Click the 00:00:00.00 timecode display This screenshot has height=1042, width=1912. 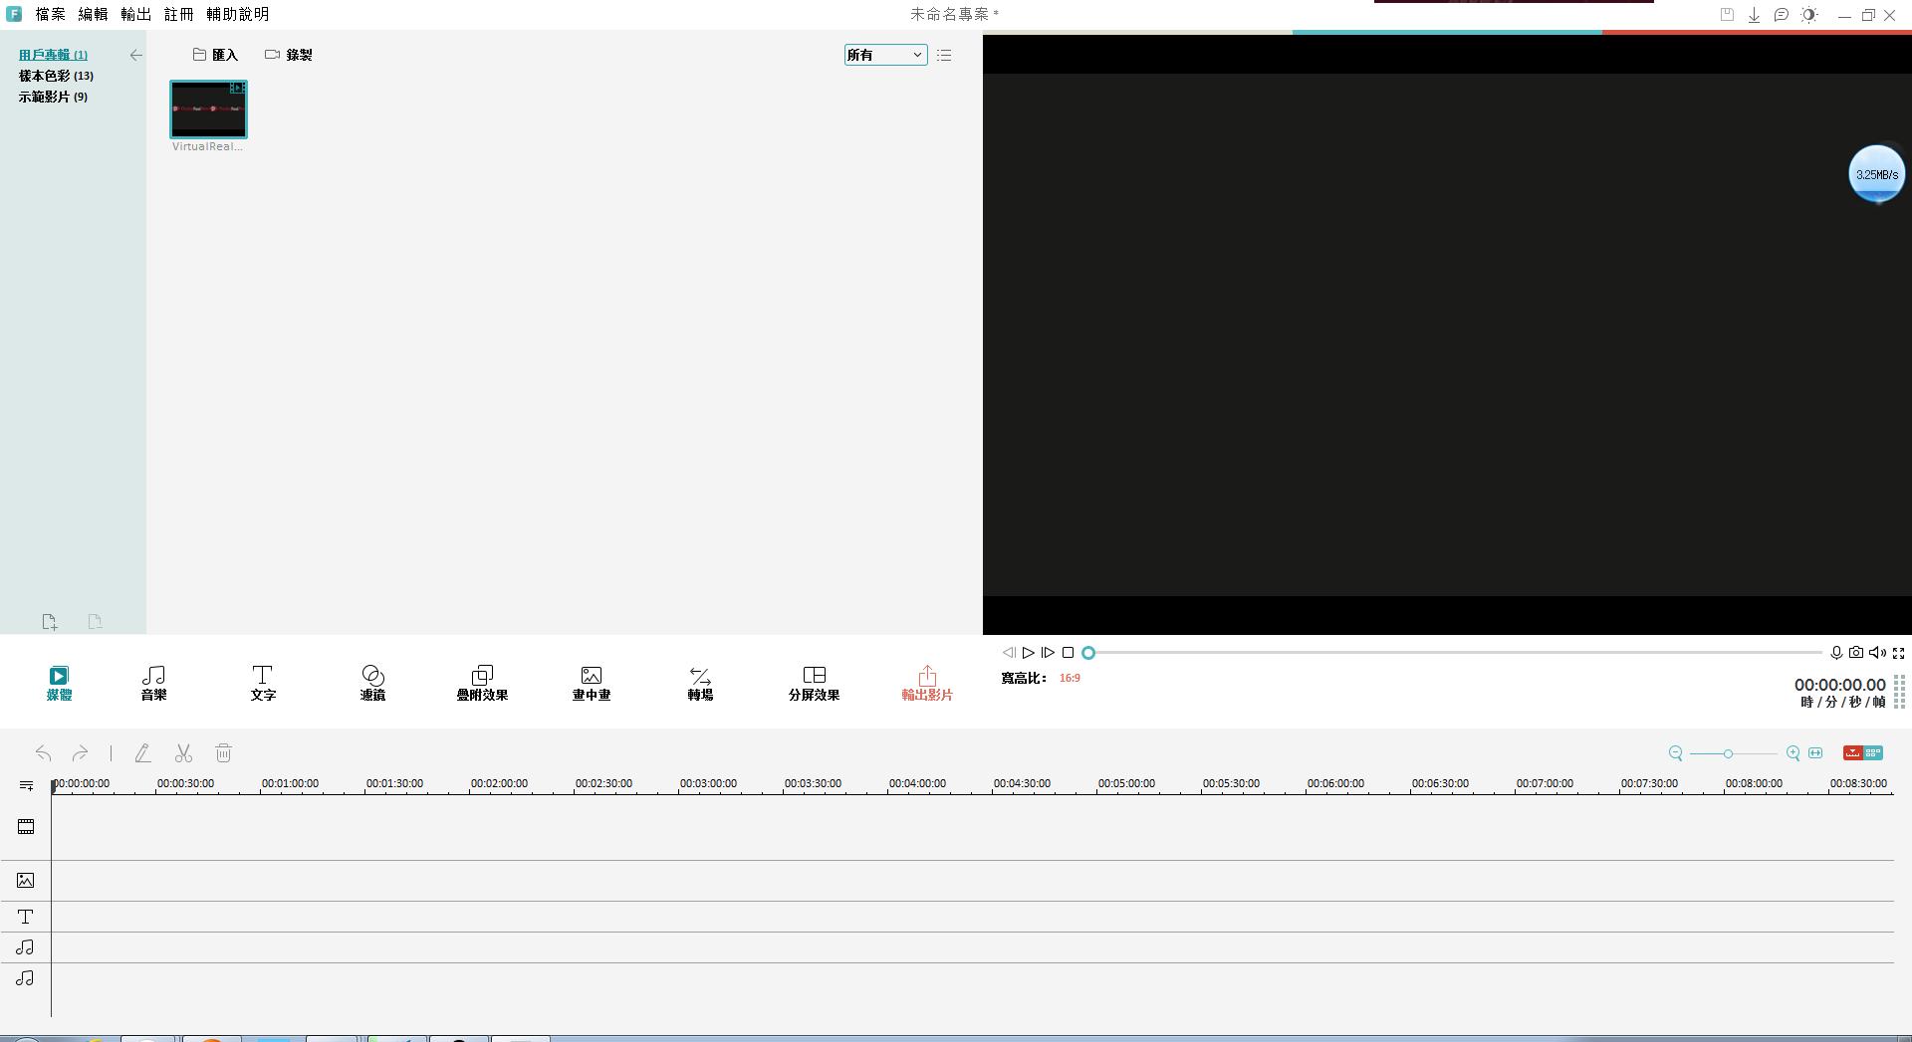(x=1839, y=685)
